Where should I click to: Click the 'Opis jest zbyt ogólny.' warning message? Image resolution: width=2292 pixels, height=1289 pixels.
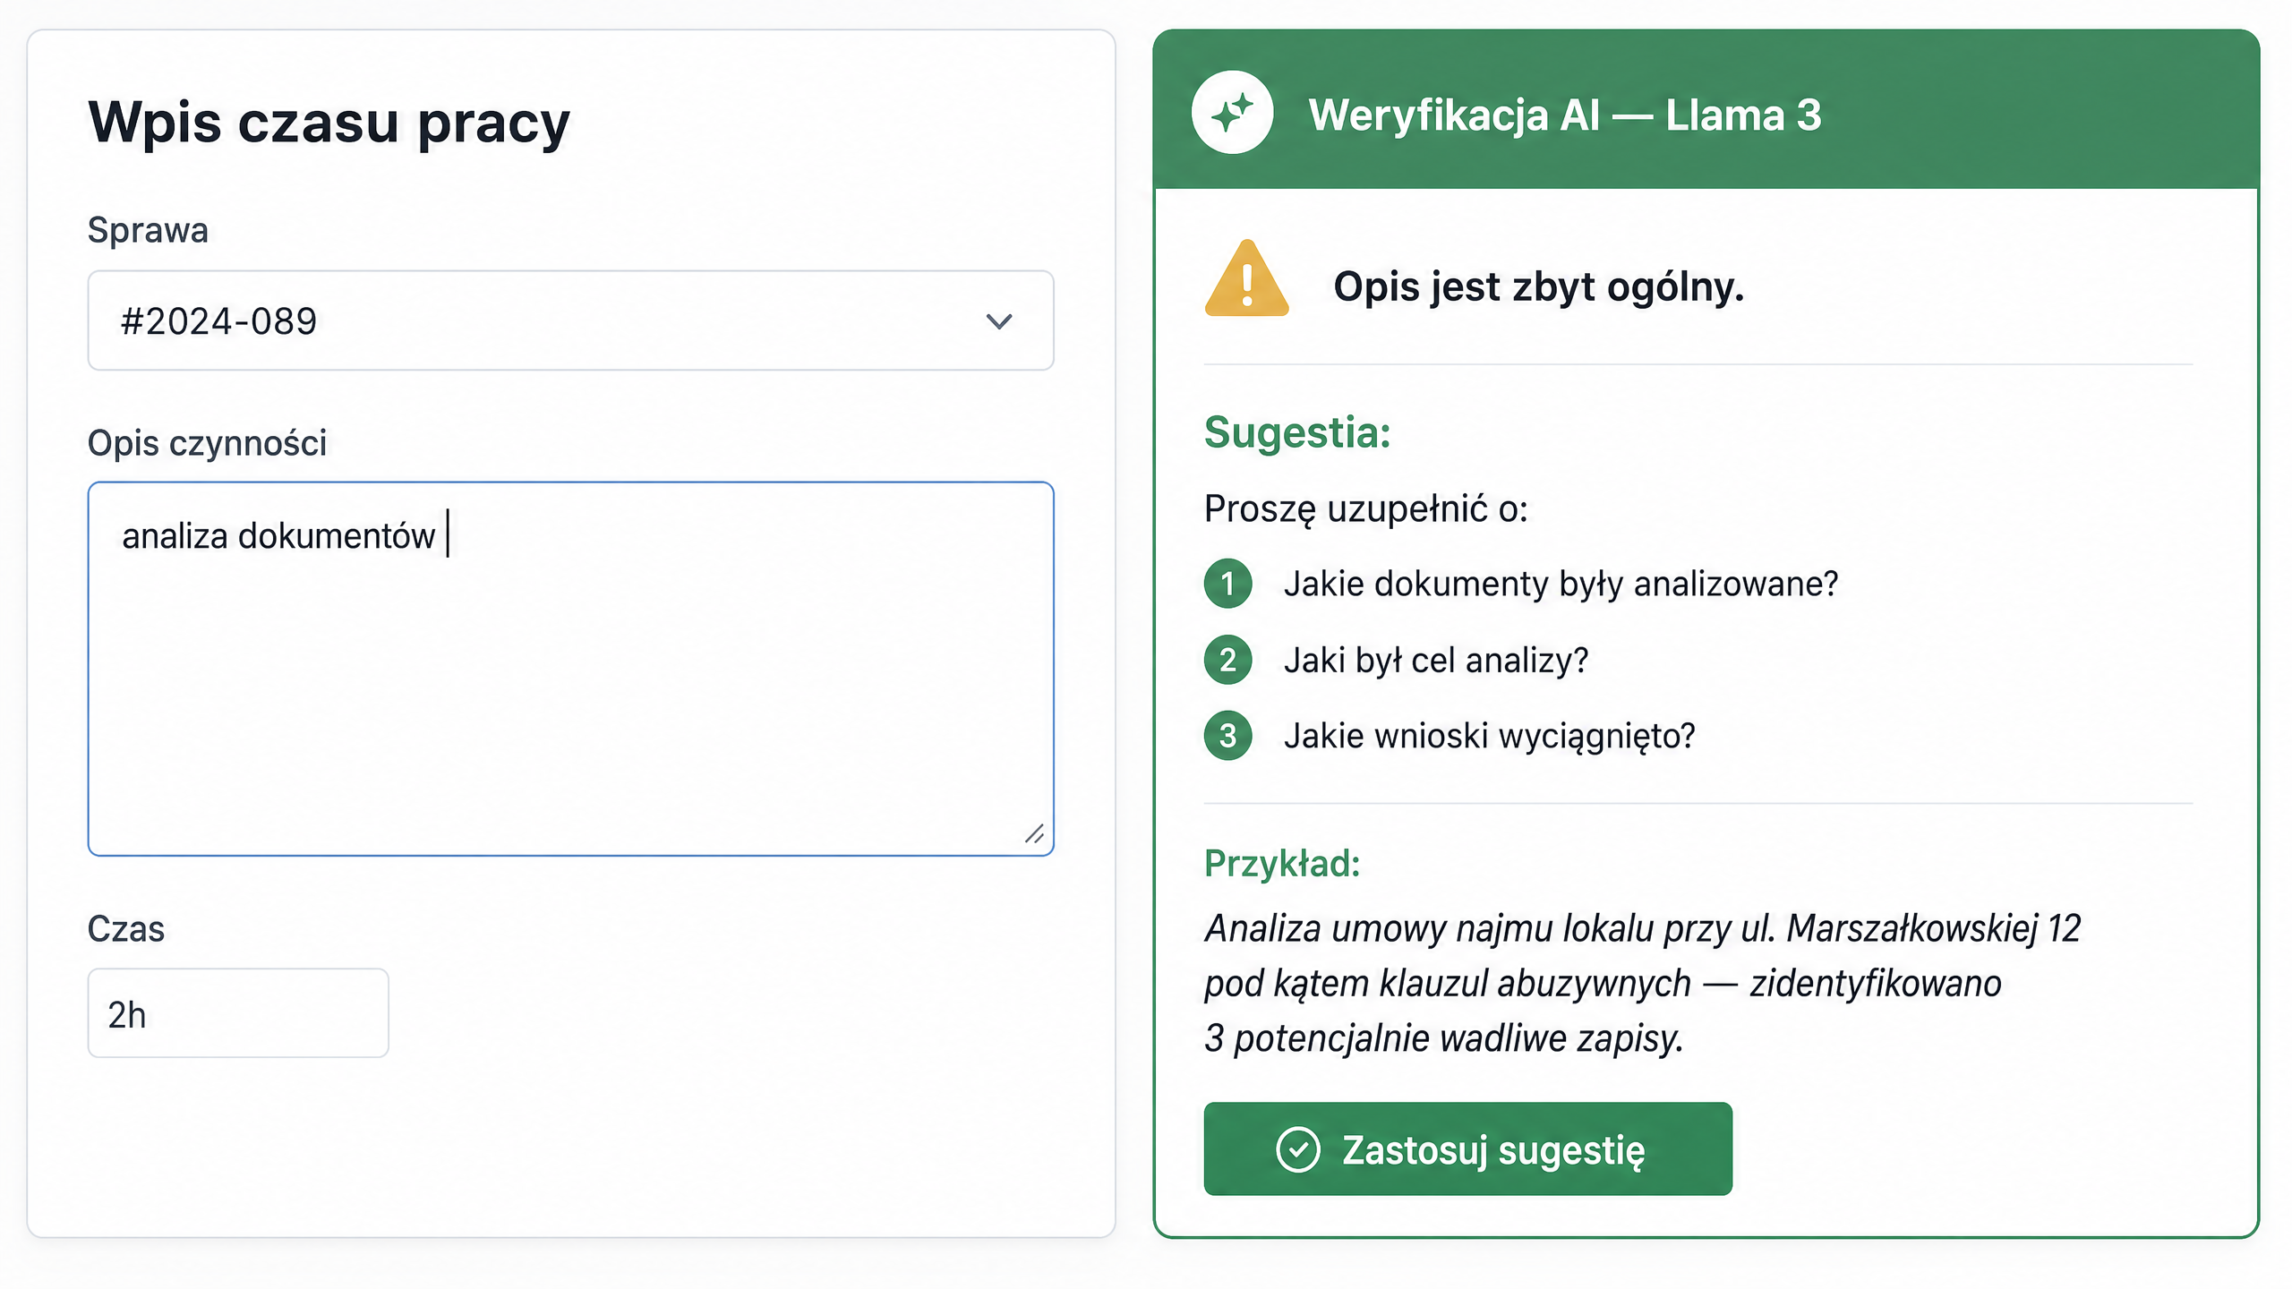(x=1538, y=286)
